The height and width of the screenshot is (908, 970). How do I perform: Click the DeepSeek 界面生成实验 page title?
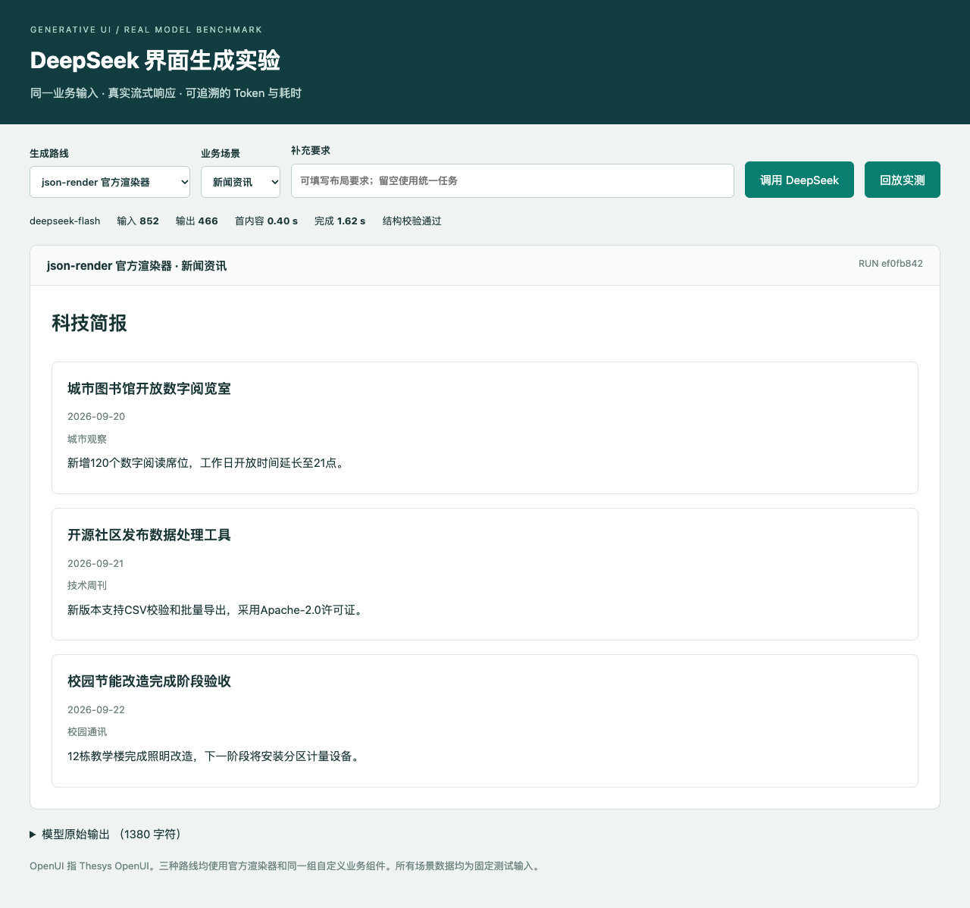155,61
